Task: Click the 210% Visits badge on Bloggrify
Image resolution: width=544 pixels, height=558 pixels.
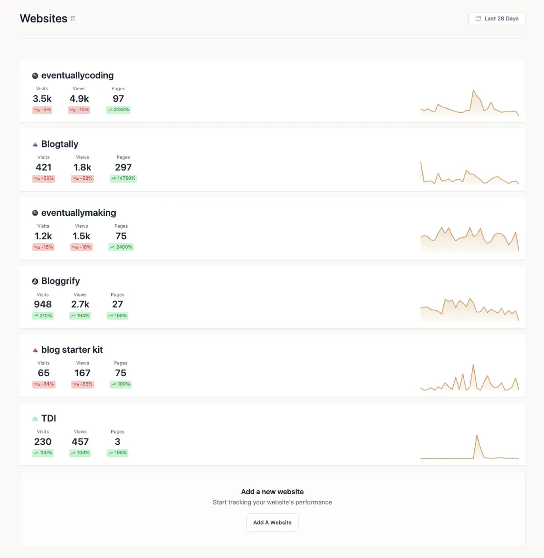Action: (43, 315)
